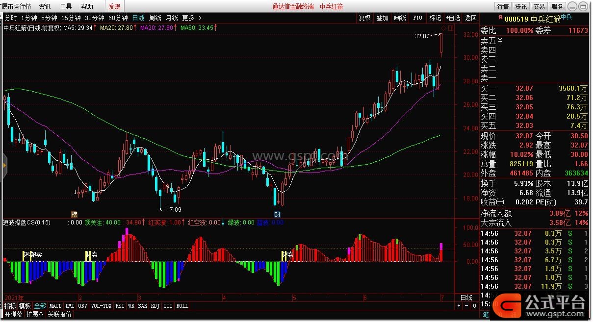Switch to the 15分钟 period
The width and height of the screenshot is (593, 322).
[x=71, y=18]
